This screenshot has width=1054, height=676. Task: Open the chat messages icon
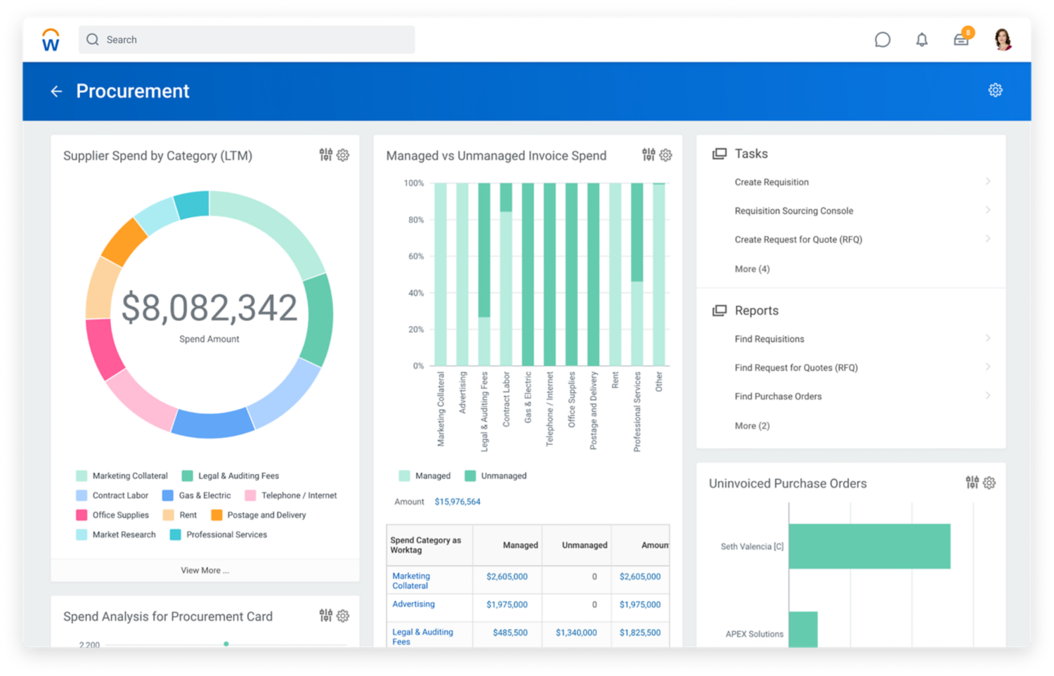click(x=882, y=40)
